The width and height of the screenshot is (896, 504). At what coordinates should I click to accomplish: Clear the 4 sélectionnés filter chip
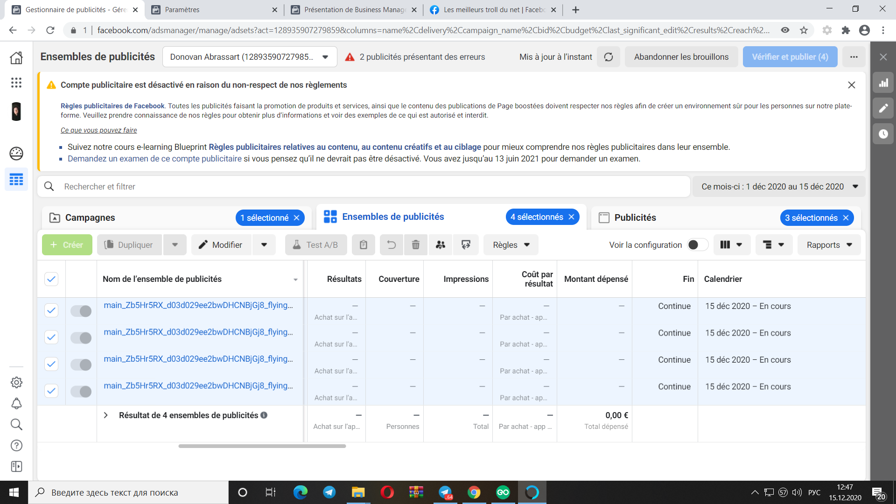pos(571,217)
